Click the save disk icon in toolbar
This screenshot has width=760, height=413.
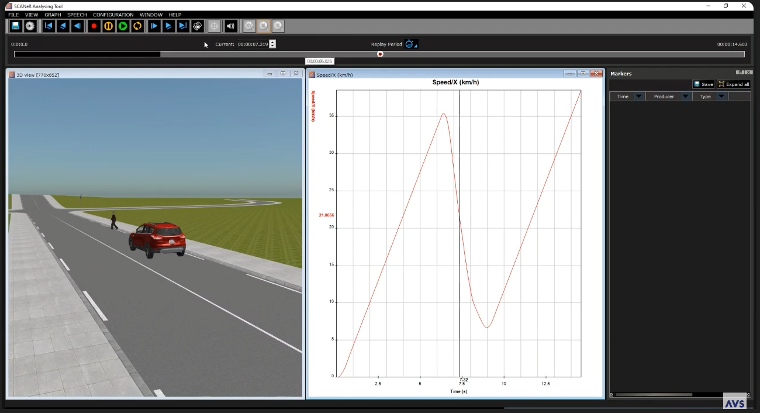click(15, 26)
